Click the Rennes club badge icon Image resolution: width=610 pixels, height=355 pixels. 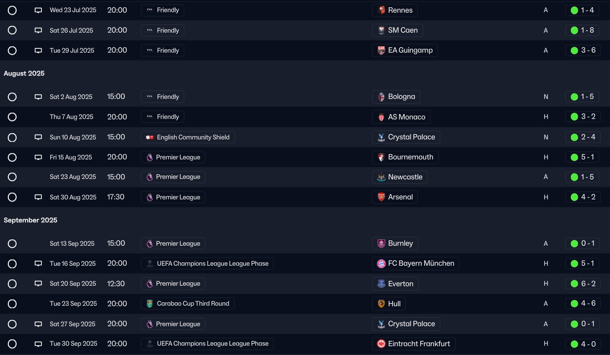point(381,10)
